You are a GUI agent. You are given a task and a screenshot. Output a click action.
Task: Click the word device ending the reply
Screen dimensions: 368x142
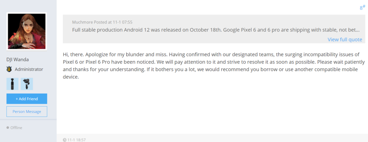pyautogui.click(x=70, y=77)
